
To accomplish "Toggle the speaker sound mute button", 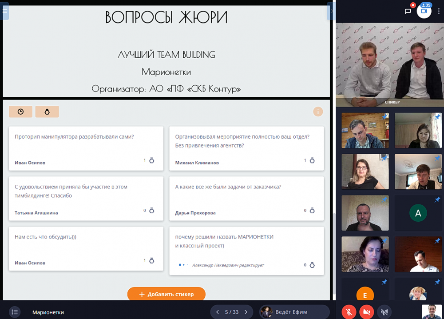I will point(384,312).
